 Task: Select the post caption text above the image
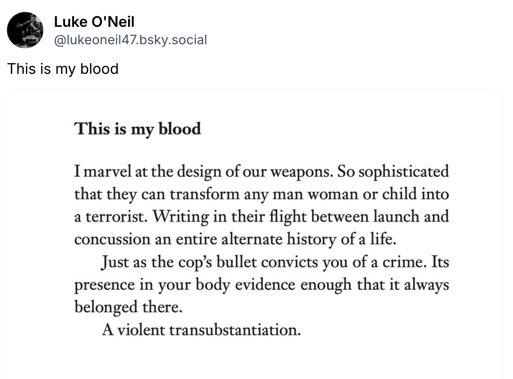63,69
